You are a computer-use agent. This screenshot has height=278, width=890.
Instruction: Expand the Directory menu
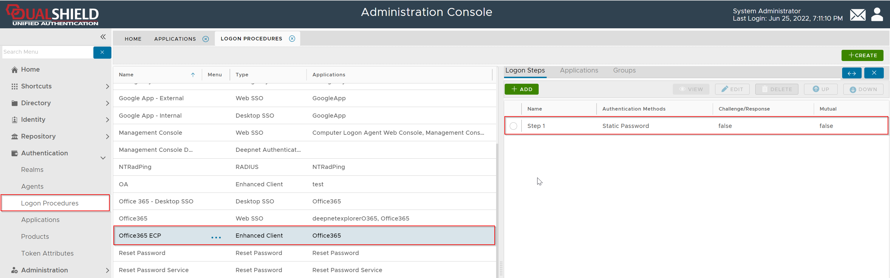pos(107,103)
